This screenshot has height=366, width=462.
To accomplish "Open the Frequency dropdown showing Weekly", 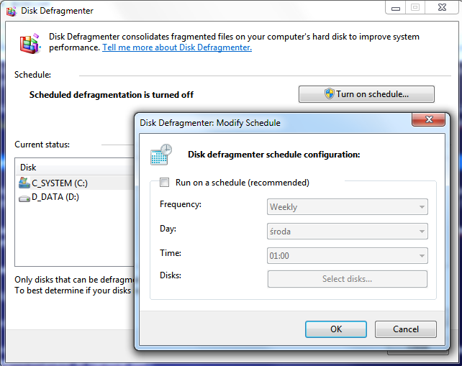I will (348, 206).
